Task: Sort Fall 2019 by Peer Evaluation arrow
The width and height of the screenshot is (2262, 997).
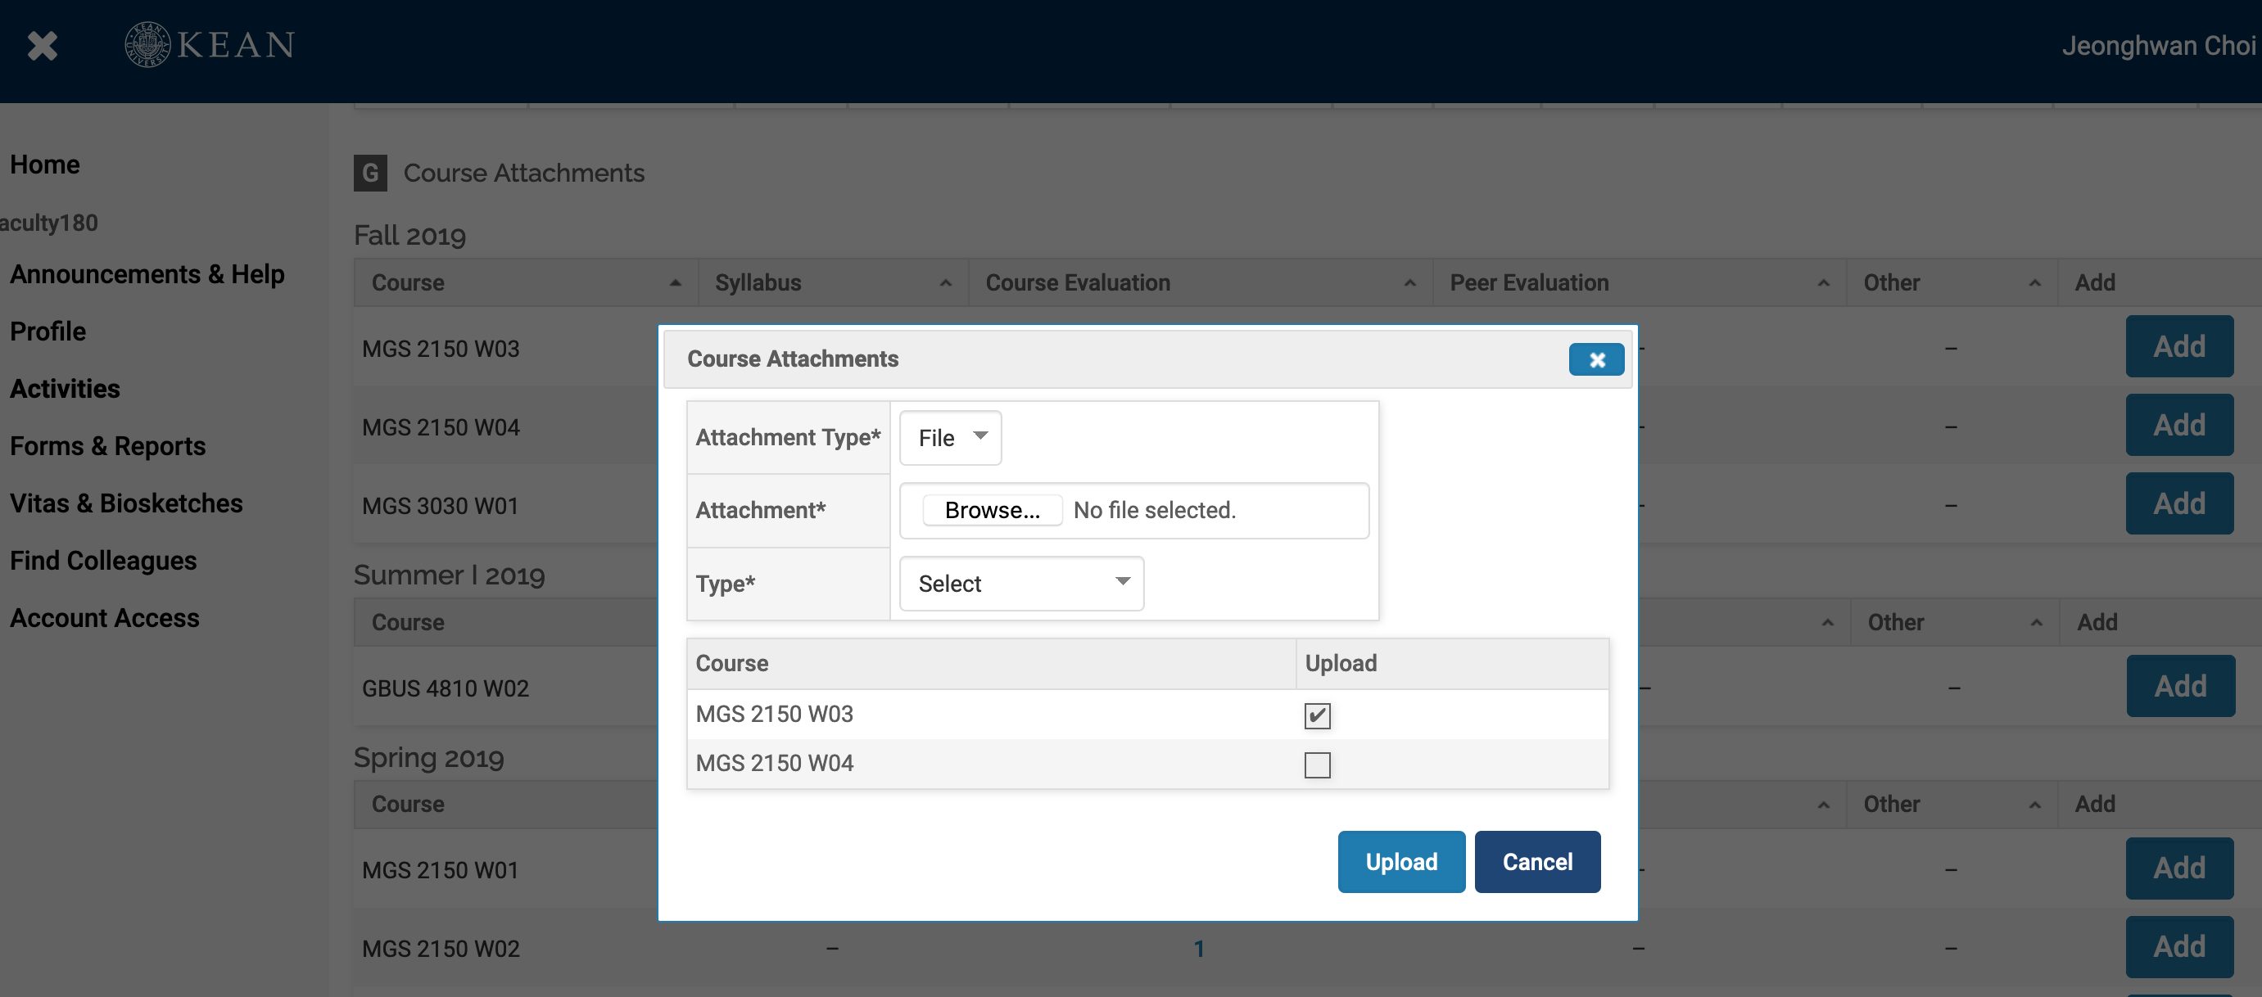Action: (x=1823, y=282)
